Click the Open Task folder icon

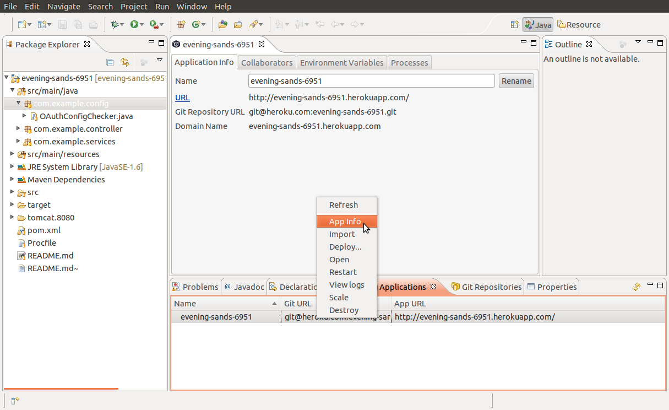tap(238, 24)
